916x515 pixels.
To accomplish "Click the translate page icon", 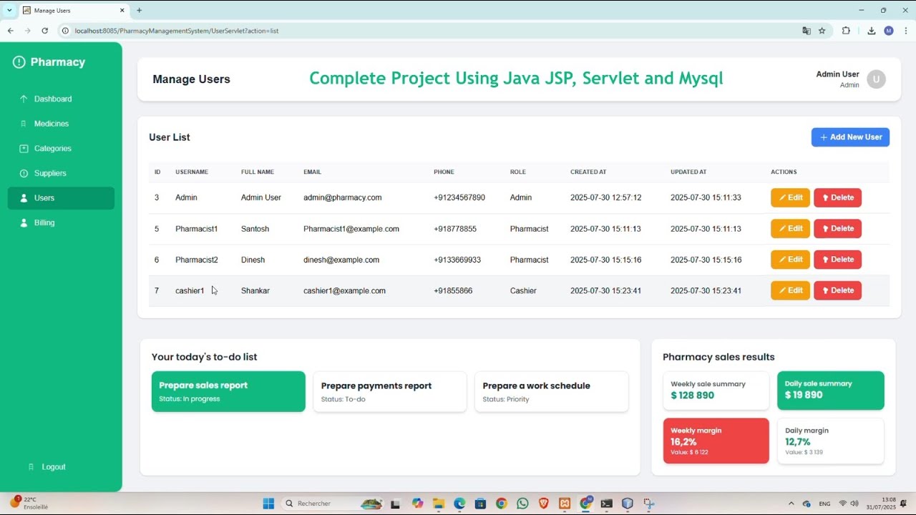I will click(x=807, y=31).
